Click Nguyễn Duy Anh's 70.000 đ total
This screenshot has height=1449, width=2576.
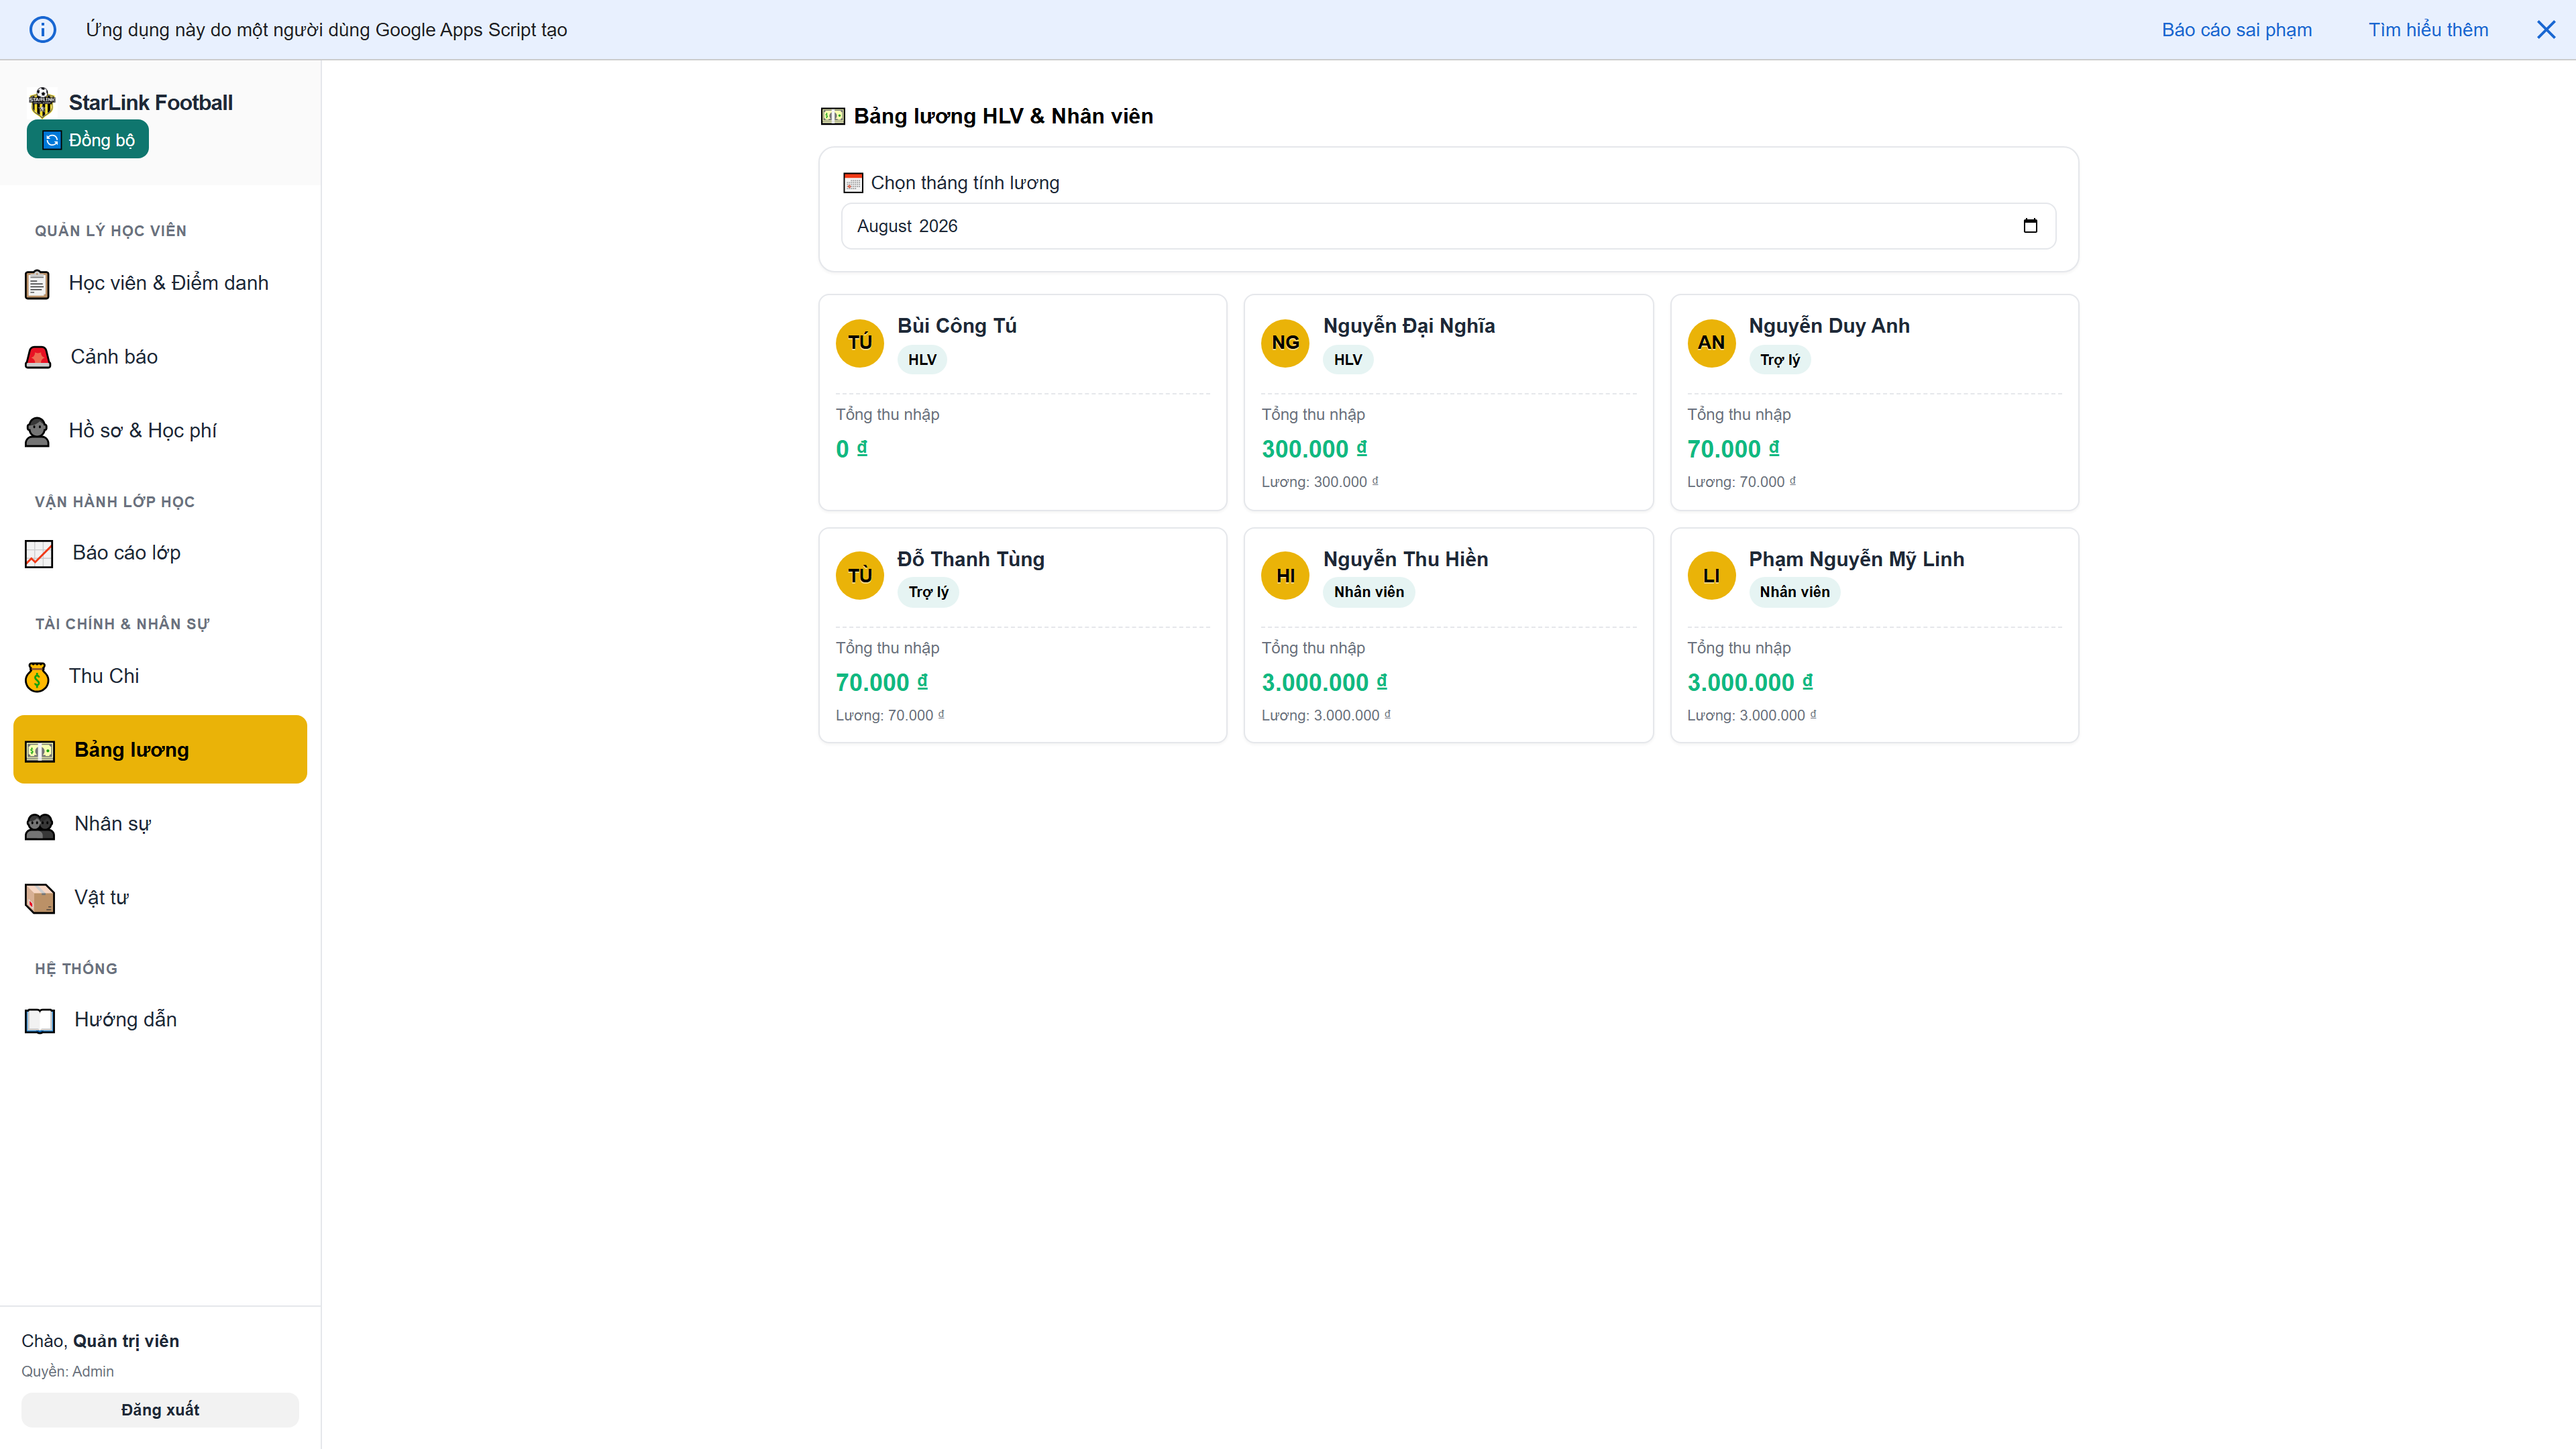[1733, 449]
